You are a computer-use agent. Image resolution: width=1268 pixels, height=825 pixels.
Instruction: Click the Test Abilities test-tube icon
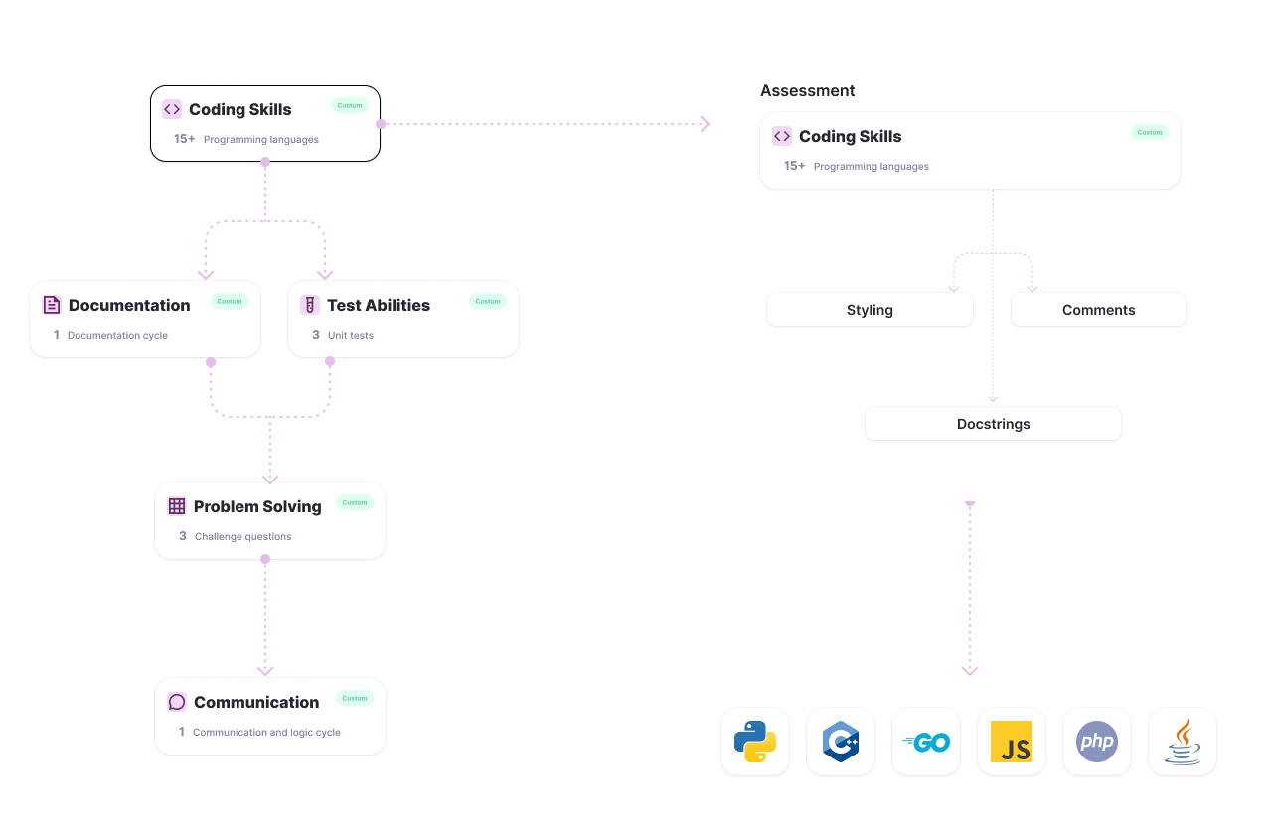click(310, 305)
